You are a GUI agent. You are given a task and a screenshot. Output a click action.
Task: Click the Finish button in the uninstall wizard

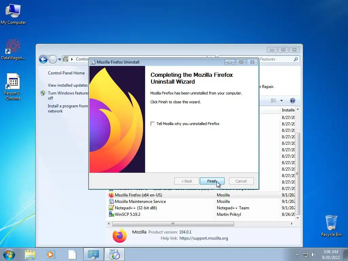click(212, 181)
